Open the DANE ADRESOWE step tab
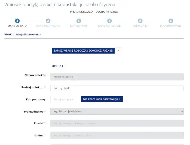Image resolution: width=190 pixels, height=145 pixels. [109, 26]
